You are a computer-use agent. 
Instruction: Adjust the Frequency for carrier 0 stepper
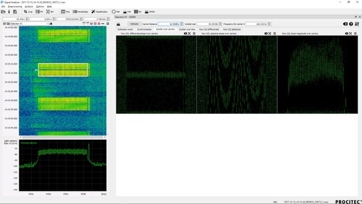click(x=269, y=24)
